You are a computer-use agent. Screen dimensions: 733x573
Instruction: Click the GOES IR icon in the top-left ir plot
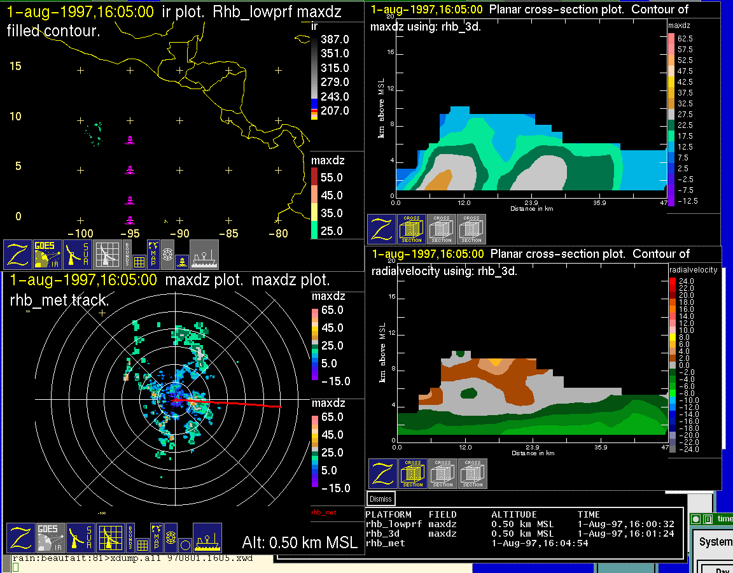tap(48, 255)
